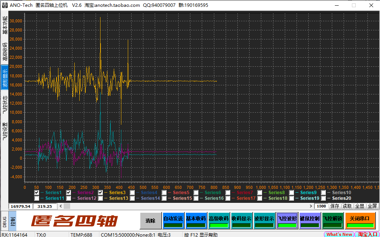The image size is (380, 237).
Task: Click the 30,000 y-axis label
Action: click(16, 21)
